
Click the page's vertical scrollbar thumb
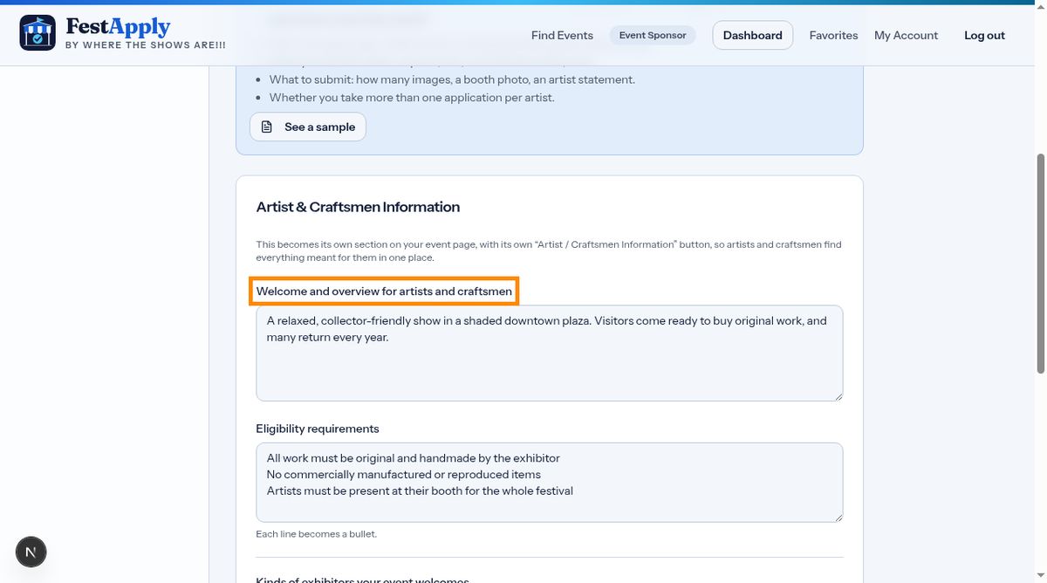[1040, 264]
